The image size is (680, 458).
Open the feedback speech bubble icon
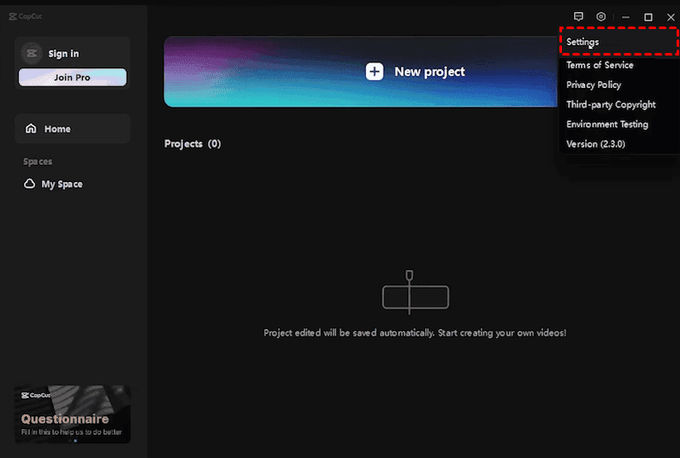(578, 17)
